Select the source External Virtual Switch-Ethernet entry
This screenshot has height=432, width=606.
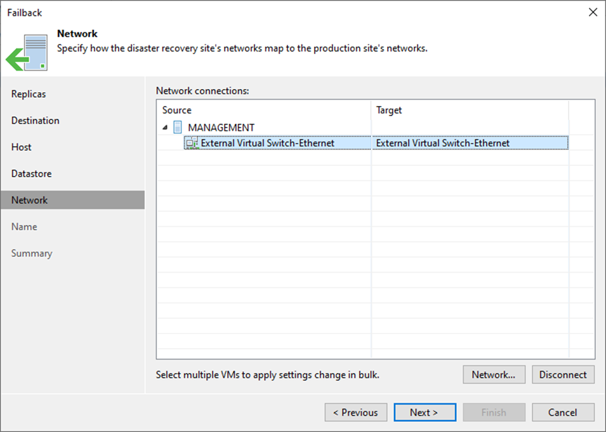[267, 144]
